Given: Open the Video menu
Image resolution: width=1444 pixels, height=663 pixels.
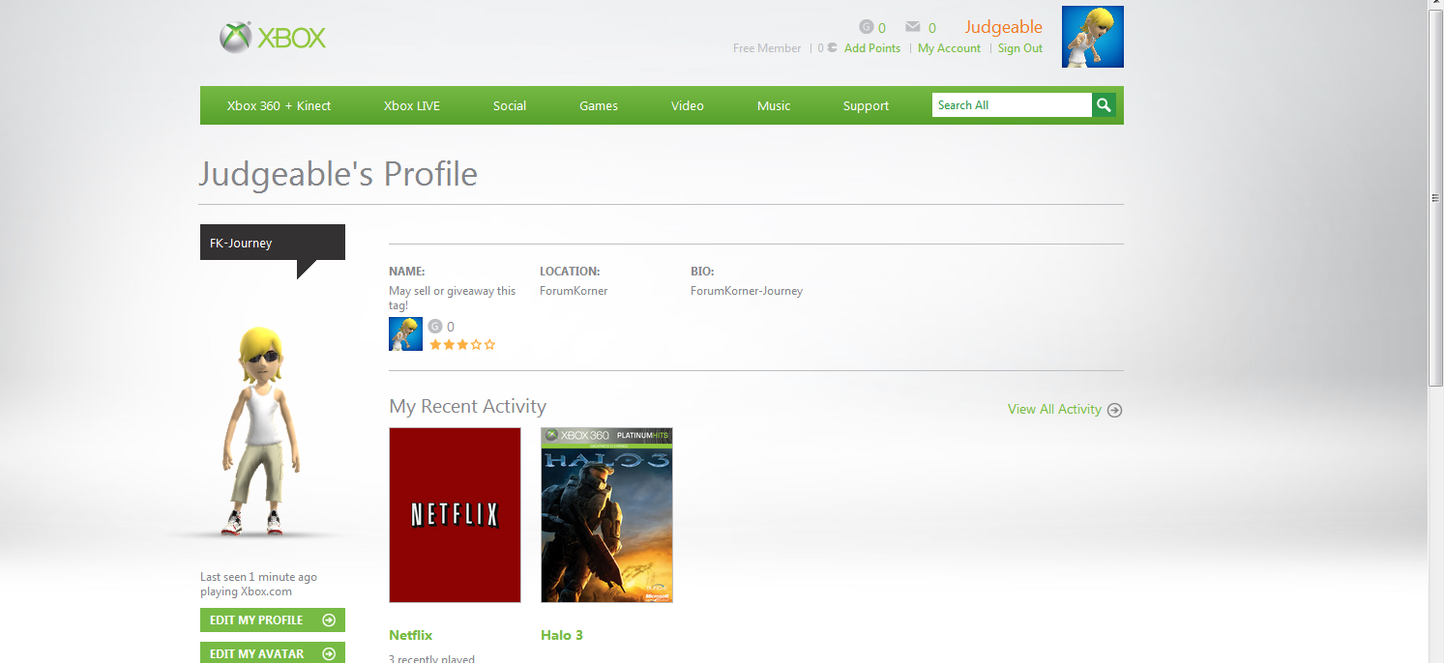Looking at the screenshot, I should point(688,105).
